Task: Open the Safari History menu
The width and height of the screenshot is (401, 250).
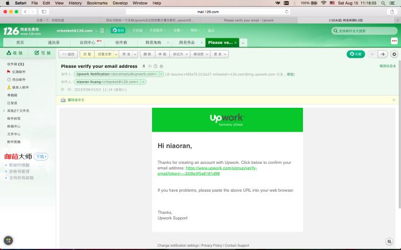Action: pyautogui.click(x=75, y=3)
